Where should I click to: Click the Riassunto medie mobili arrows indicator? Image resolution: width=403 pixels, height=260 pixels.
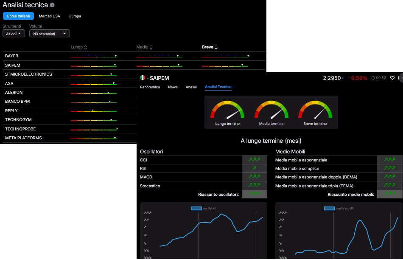pos(389,194)
